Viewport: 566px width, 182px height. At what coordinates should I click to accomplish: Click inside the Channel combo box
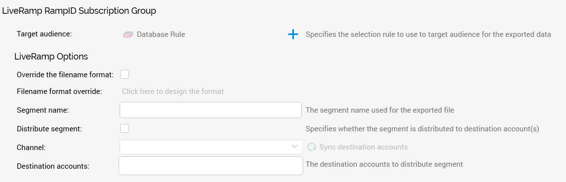click(211, 147)
